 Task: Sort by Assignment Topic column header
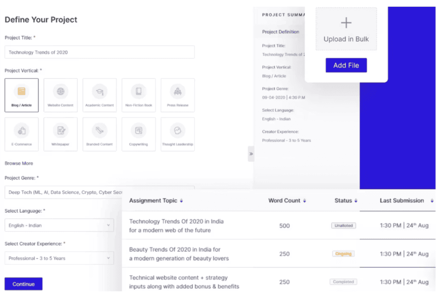[x=181, y=201]
